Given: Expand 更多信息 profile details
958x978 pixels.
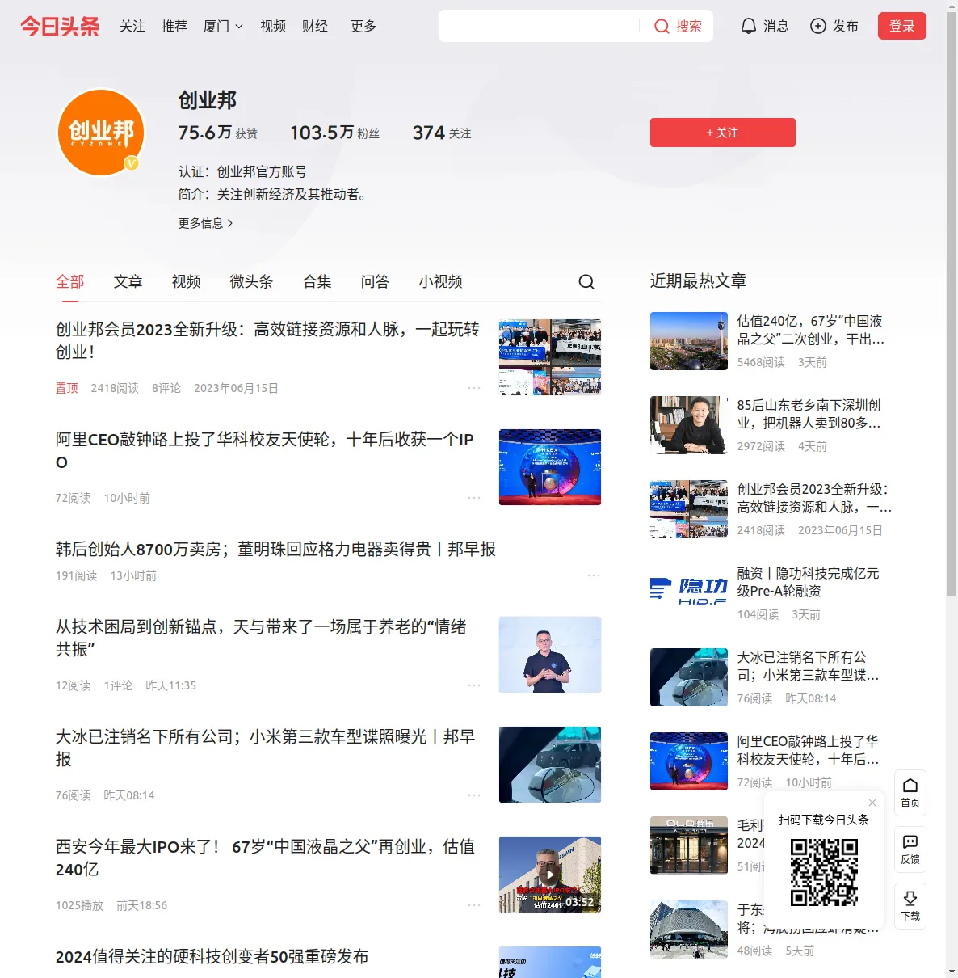Looking at the screenshot, I should coord(206,223).
